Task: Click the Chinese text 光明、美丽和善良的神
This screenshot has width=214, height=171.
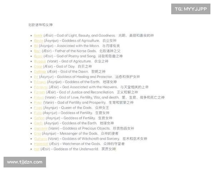Action: (136, 36)
